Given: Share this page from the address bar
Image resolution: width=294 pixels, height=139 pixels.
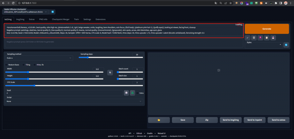Looking at the screenshot, I should point(226,3).
